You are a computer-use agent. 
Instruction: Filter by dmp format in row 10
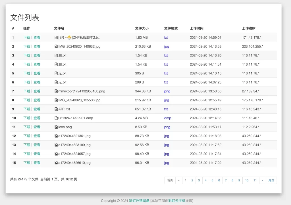[168, 118]
